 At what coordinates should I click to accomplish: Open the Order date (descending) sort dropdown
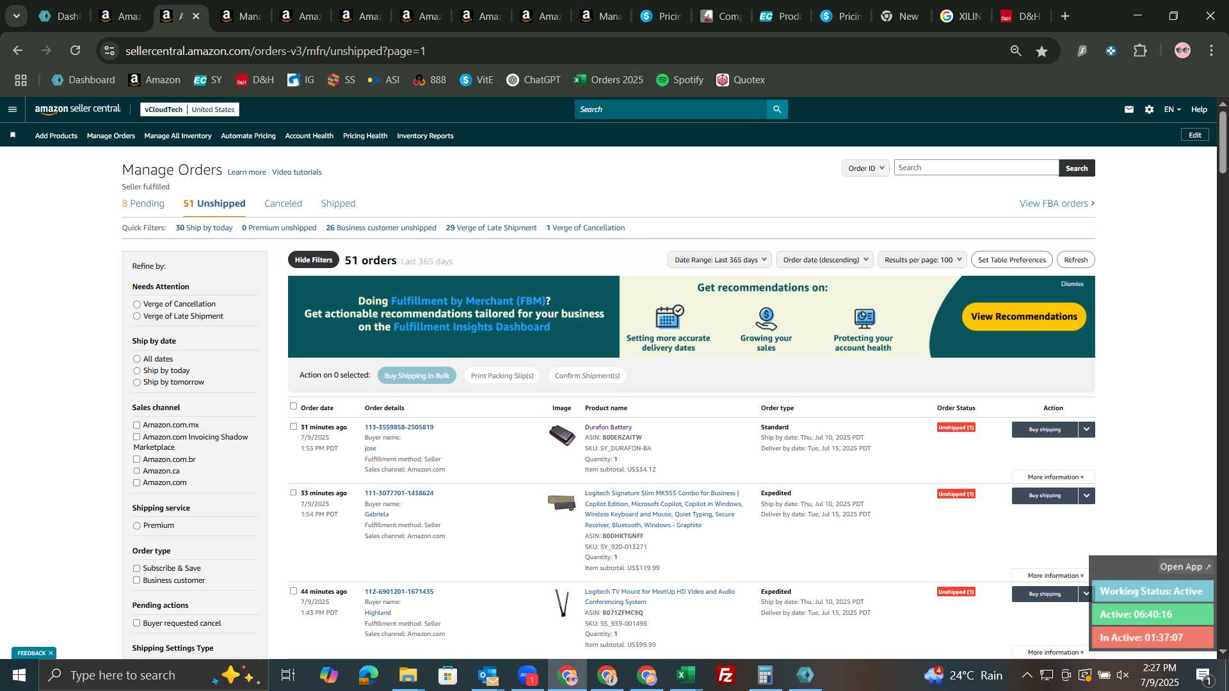coord(825,260)
